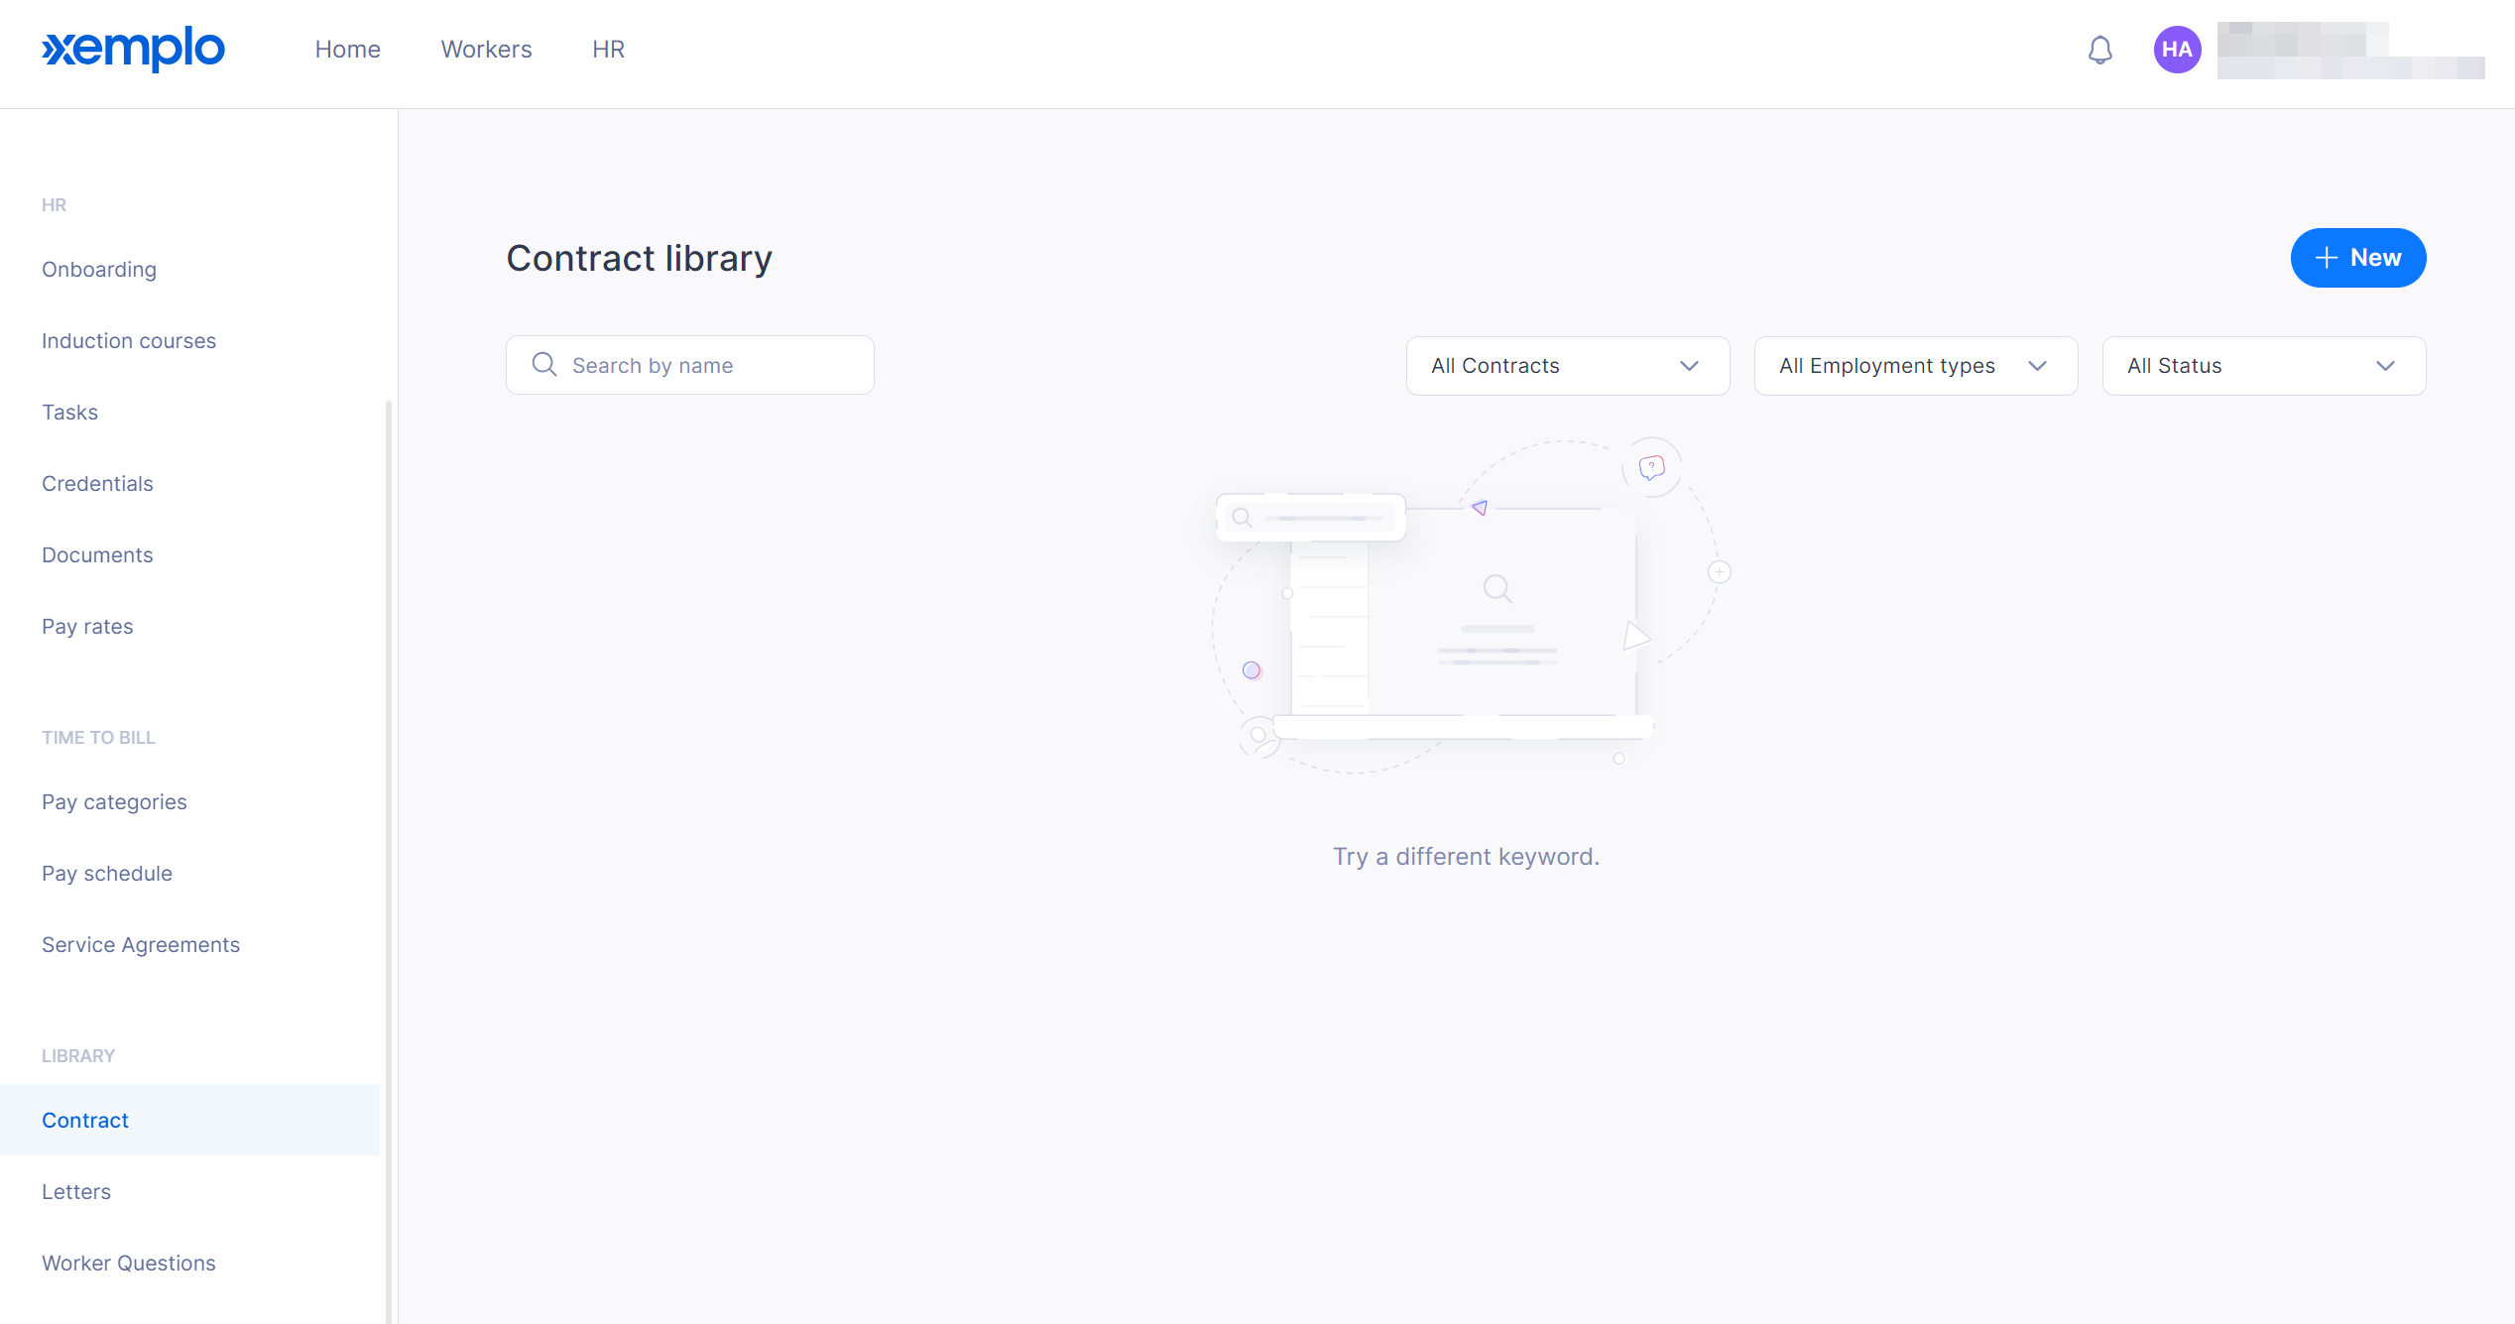This screenshot has height=1324, width=2515.
Task: Click the xemplo logo
Action: [133, 49]
